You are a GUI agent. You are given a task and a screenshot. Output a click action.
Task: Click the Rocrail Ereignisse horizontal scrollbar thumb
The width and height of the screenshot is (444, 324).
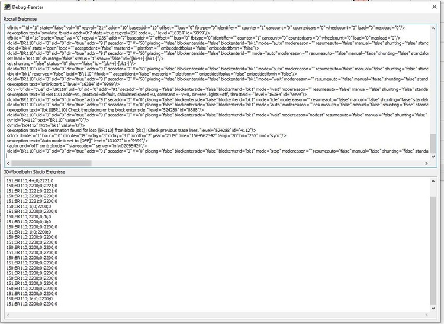coord(52,163)
